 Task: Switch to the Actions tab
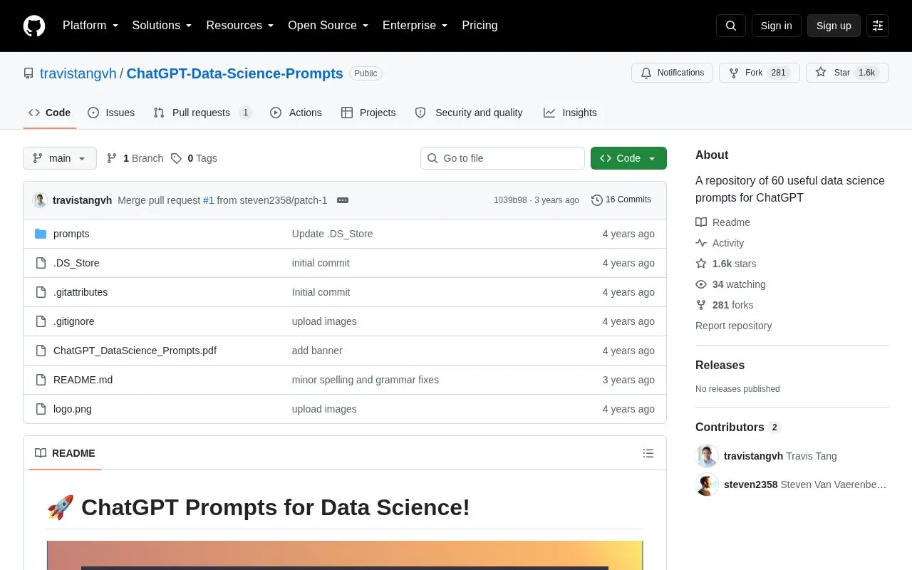tap(296, 113)
